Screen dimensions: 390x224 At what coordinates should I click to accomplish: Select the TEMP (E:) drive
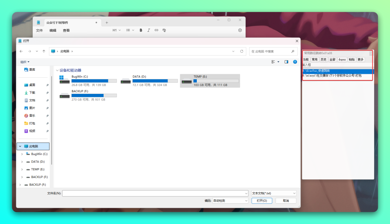click(210, 81)
